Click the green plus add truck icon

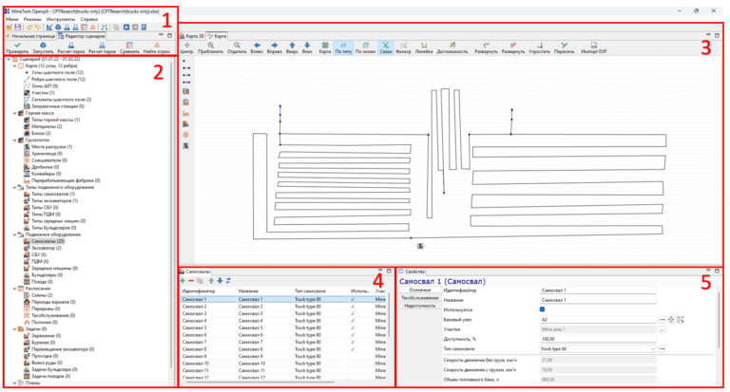[182, 281]
